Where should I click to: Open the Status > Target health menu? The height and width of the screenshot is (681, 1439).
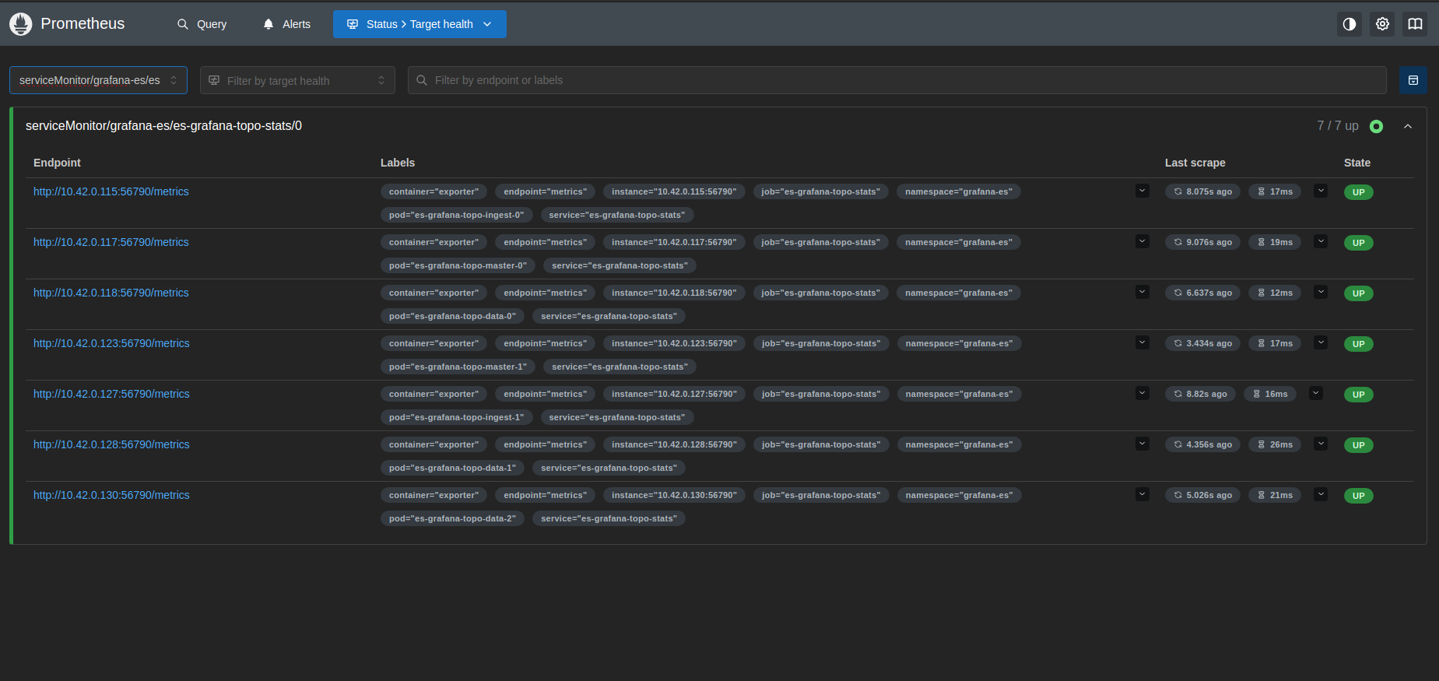pos(419,24)
